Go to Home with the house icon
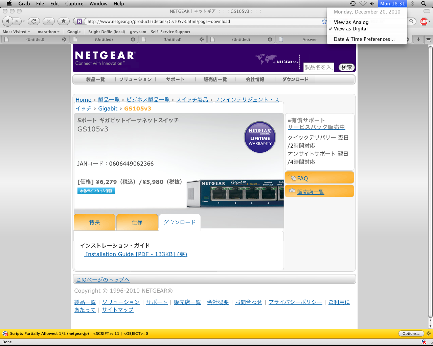This screenshot has height=346, width=433. (64, 21)
